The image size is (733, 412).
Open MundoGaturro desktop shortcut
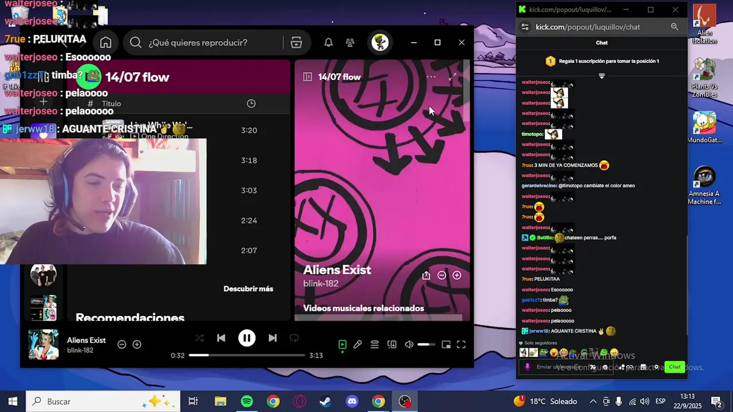coord(704,128)
